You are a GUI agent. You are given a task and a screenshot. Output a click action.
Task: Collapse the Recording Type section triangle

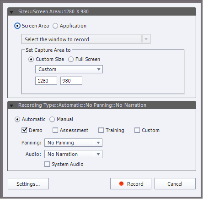11,105
